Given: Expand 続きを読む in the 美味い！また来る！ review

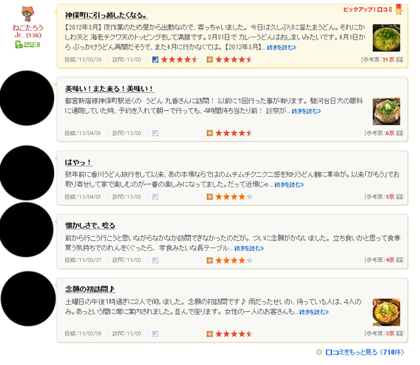Looking at the screenshot, I should click(306, 111).
